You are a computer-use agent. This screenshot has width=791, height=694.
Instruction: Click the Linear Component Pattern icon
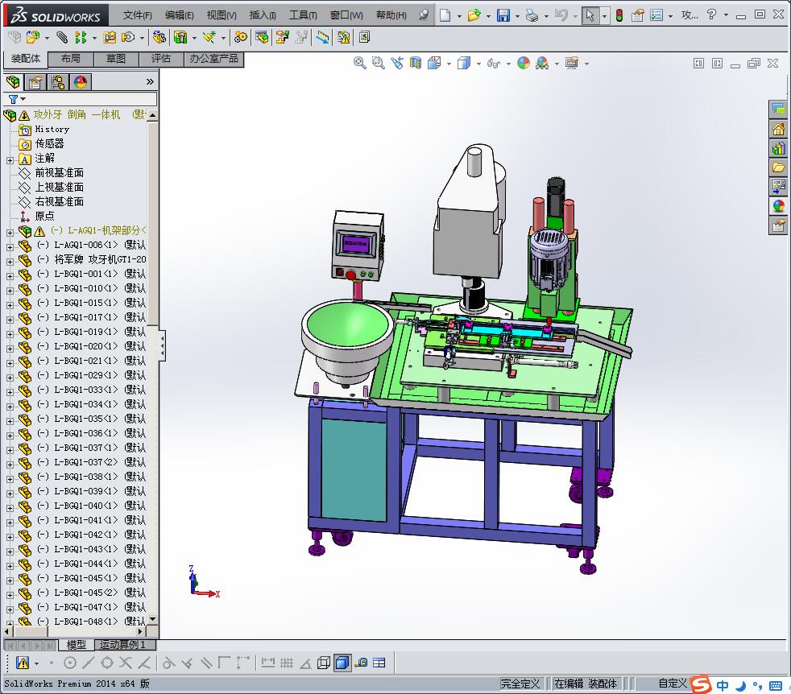tap(81, 37)
